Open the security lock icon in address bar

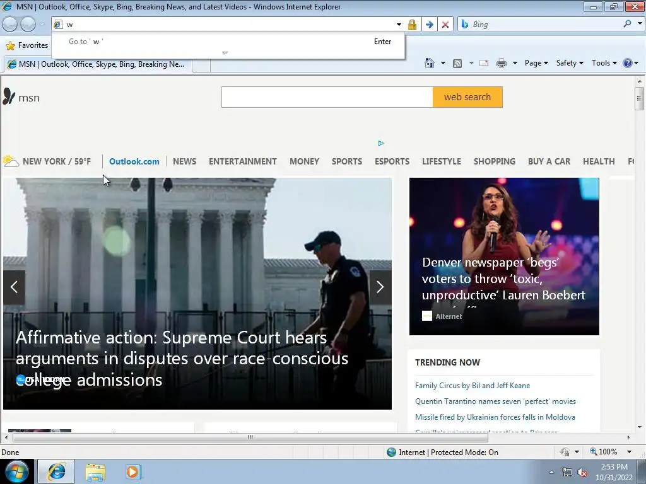[412, 25]
